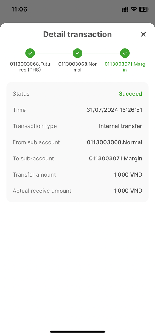Tap the Margin step checkmark icon
Screen dimensions: 155x336
[x=125, y=53]
